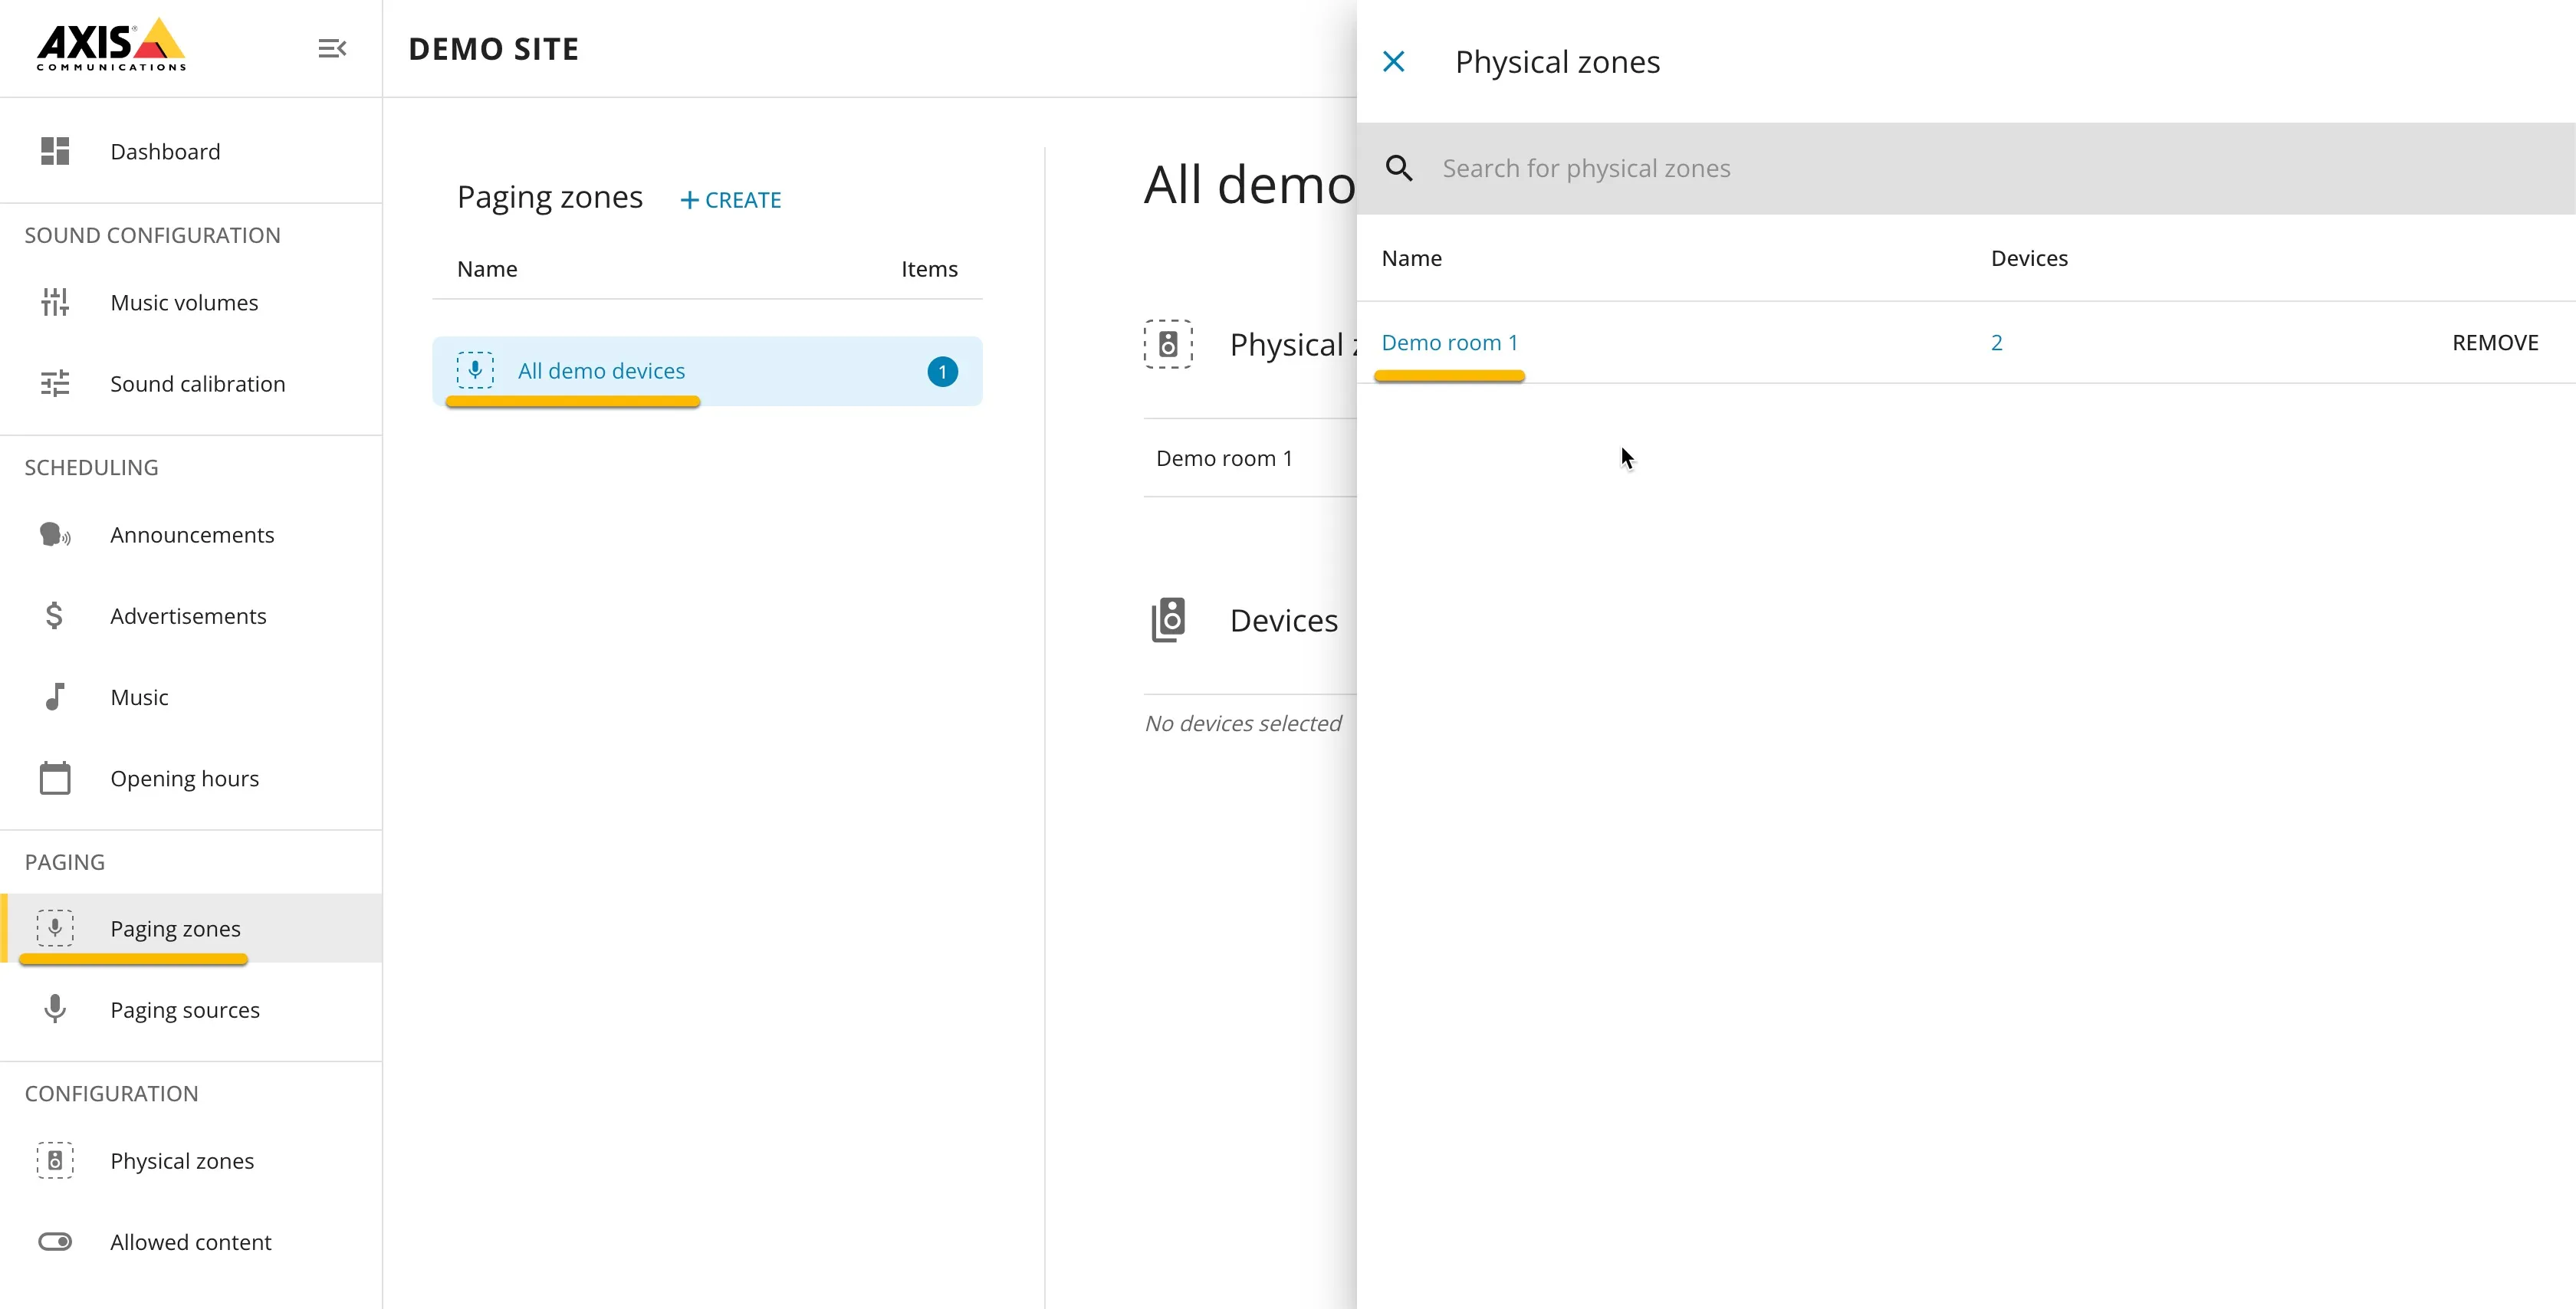The height and width of the screenshot is (1309, 2576).
Task: Open Music volumes settings
Action: coord(191,302)
